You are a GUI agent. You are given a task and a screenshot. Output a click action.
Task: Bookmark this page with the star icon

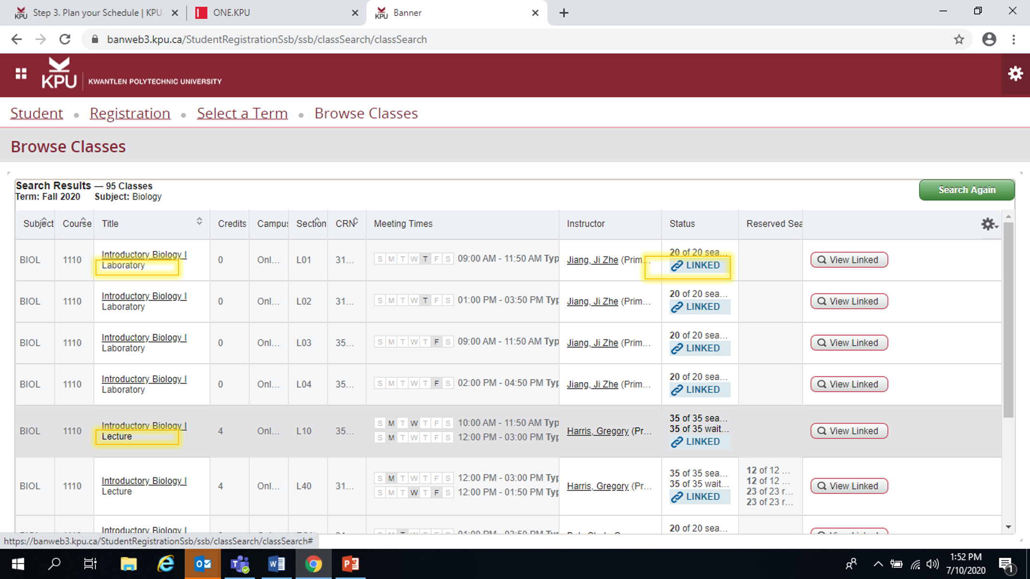click(959, 40)
